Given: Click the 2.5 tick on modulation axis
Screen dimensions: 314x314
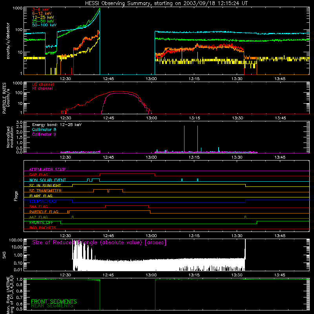Looking at the screenshot, I should (19, 127).
